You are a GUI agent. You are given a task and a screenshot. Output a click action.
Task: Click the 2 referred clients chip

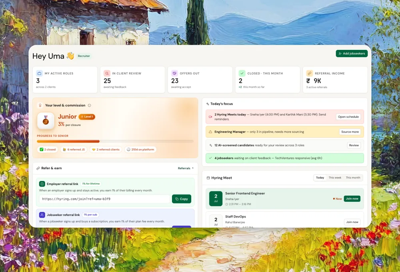(x=106, y=149)
